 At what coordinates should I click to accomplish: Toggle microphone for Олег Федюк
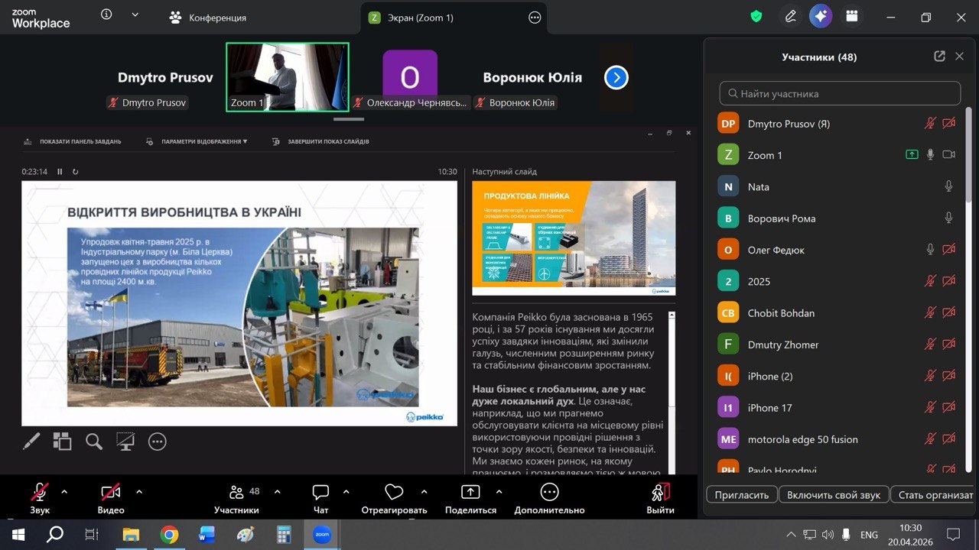(x=930, y=250)
